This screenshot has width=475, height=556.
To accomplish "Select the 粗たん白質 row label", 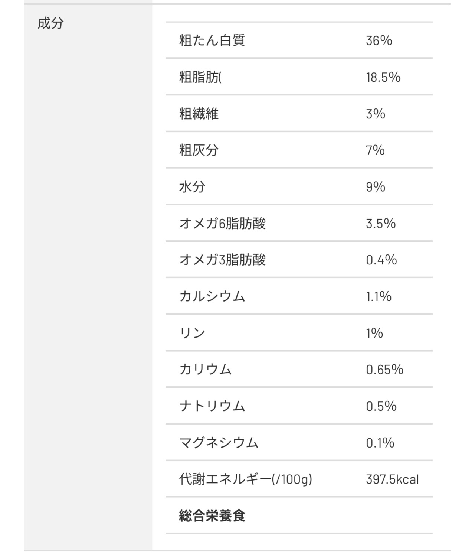I will 212,40.
